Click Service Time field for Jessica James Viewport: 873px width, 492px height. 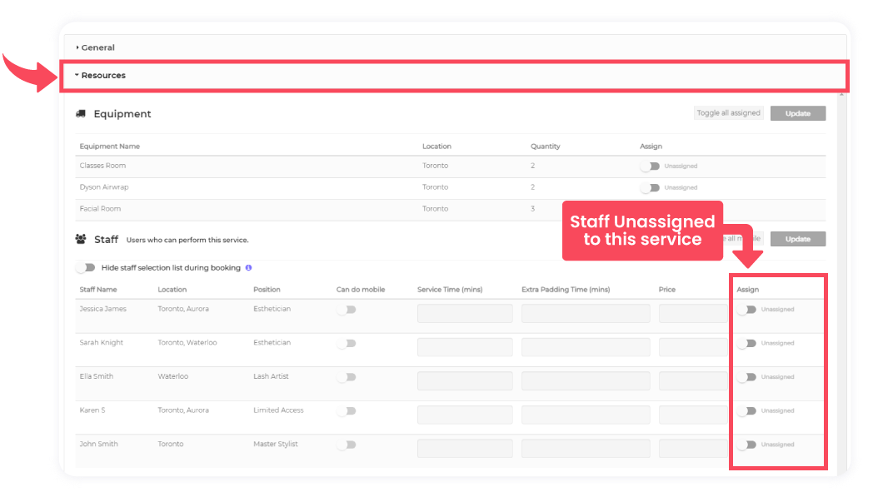point(465,313)
